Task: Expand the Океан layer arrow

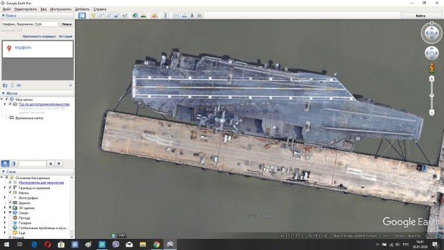Action: coord(5,212)
